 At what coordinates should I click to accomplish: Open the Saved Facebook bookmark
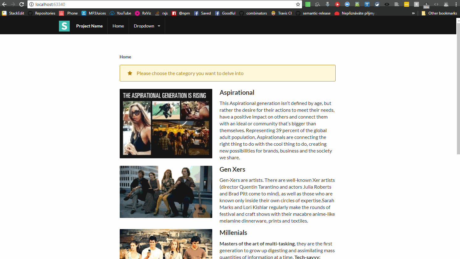(202, 13)
